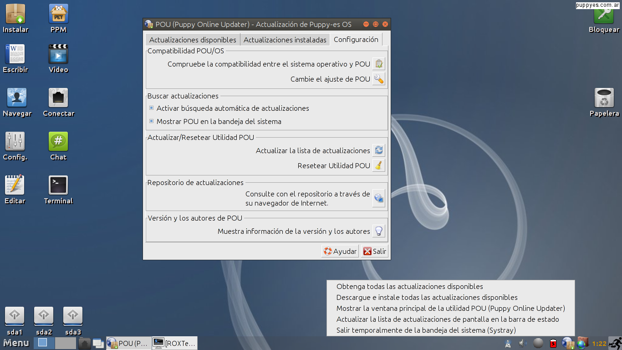Open the updates repository in the browser via its icon
The width and height of the screenshot is (622, 350).
pyautogui.click(x=379, y=198)
